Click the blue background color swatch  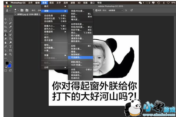(9, 66)
